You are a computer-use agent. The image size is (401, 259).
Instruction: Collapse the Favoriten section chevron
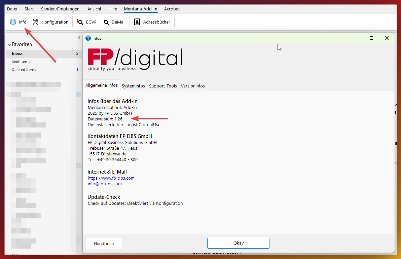click(x=9, y=44)
